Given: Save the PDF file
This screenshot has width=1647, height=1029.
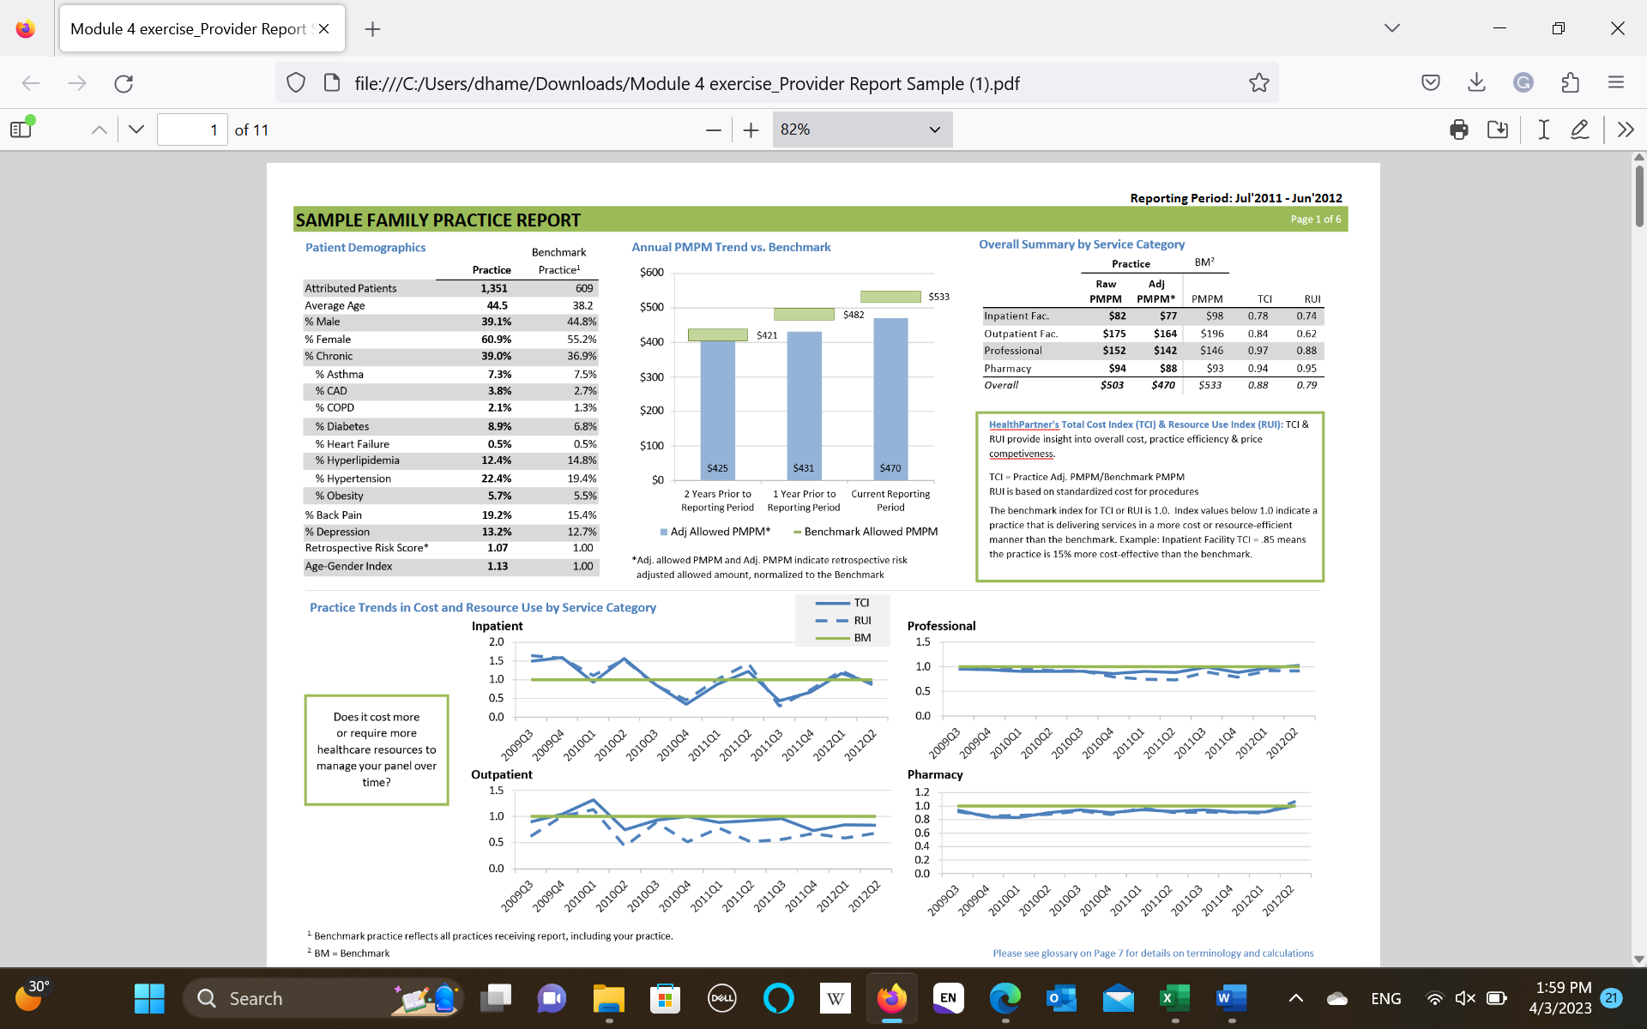Looking at the screenshot, I should pos(1498,129).
